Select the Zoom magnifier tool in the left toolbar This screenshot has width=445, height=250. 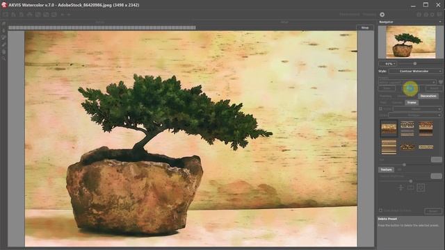(x=3, y=58)
